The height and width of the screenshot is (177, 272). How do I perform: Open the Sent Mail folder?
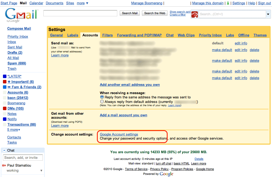[15, 47]
